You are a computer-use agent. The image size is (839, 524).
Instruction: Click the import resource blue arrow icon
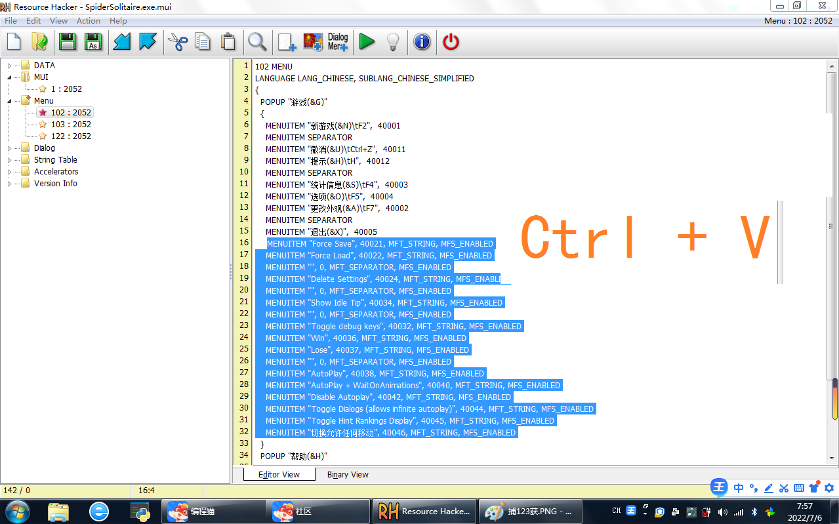tap(122, 42)
